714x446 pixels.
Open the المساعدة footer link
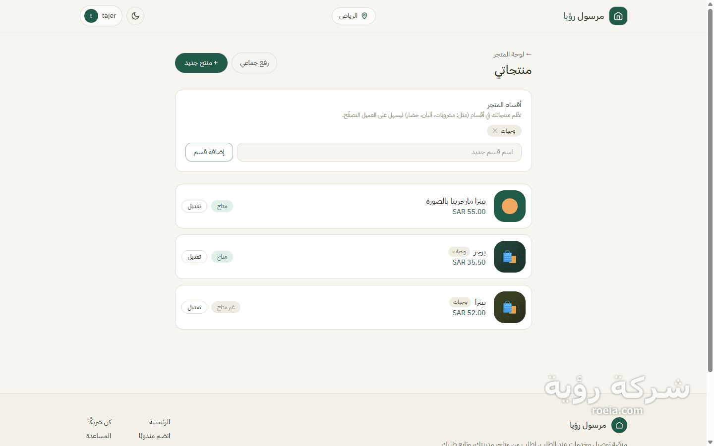99,436
